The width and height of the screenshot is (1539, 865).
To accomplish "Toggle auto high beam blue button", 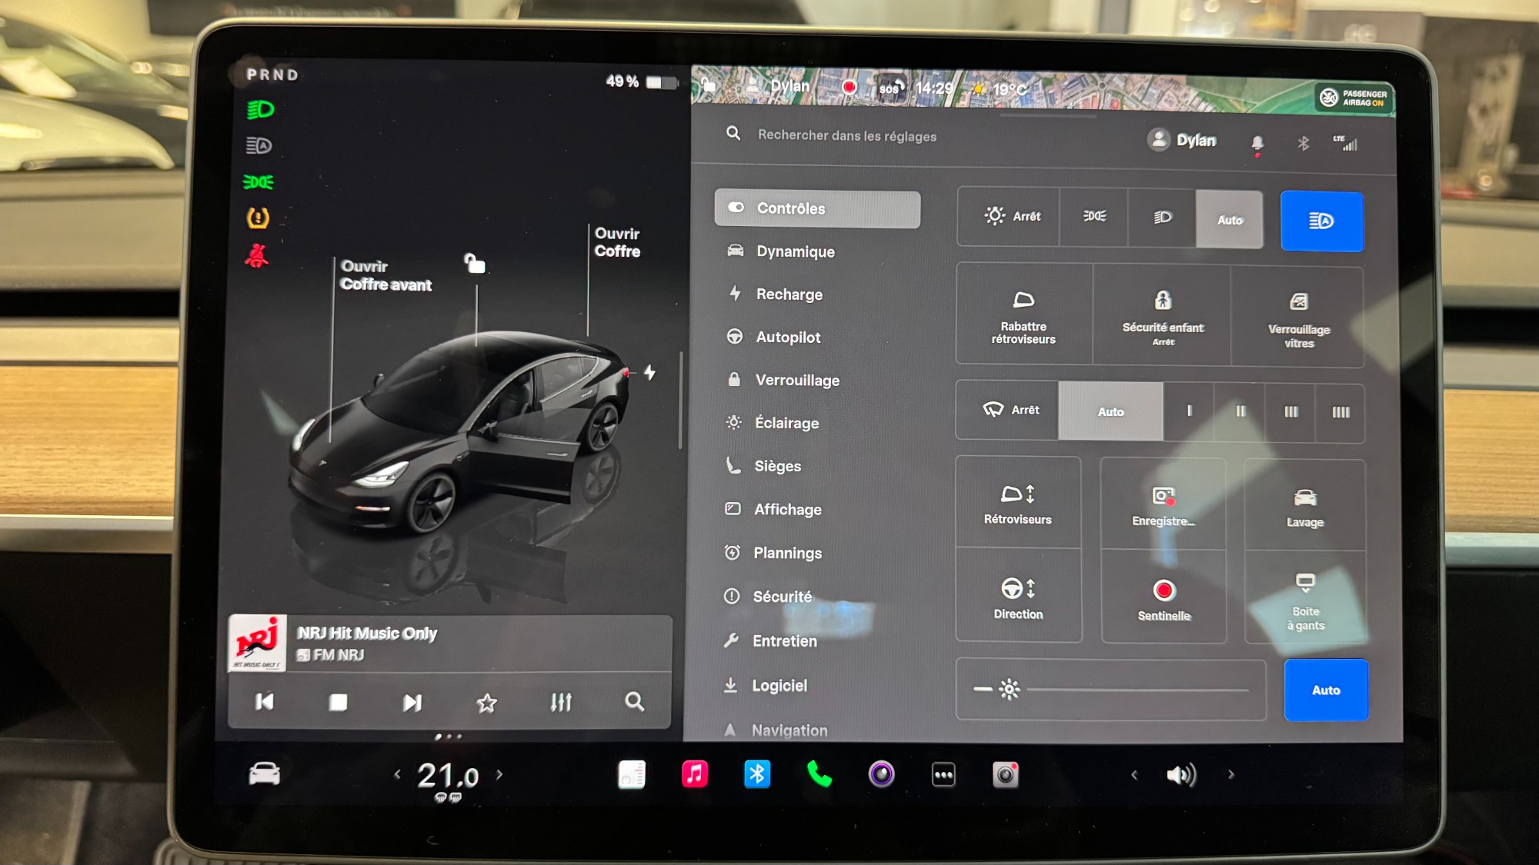I will click(1321, 221).
